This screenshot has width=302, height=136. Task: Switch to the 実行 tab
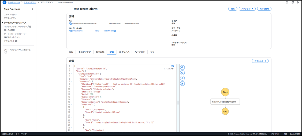pos(71,52)
